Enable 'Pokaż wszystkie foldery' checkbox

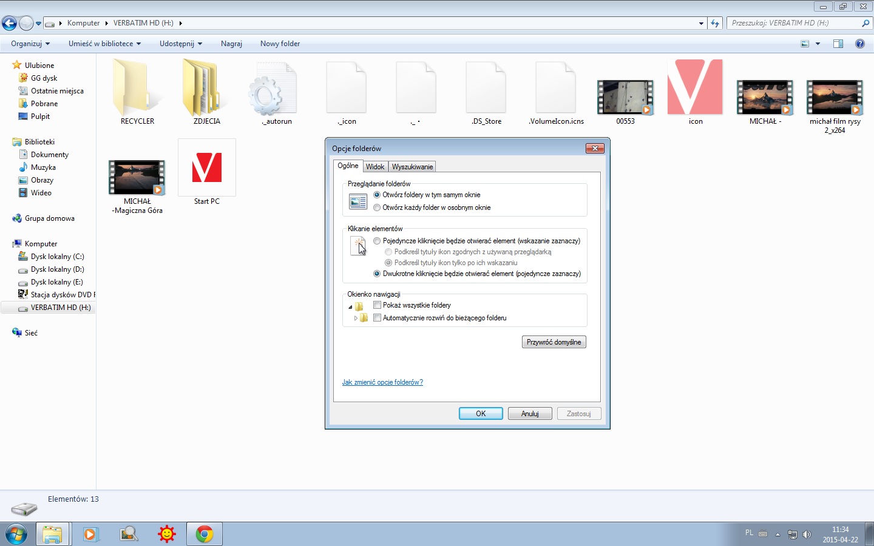[x=377, y=305]
